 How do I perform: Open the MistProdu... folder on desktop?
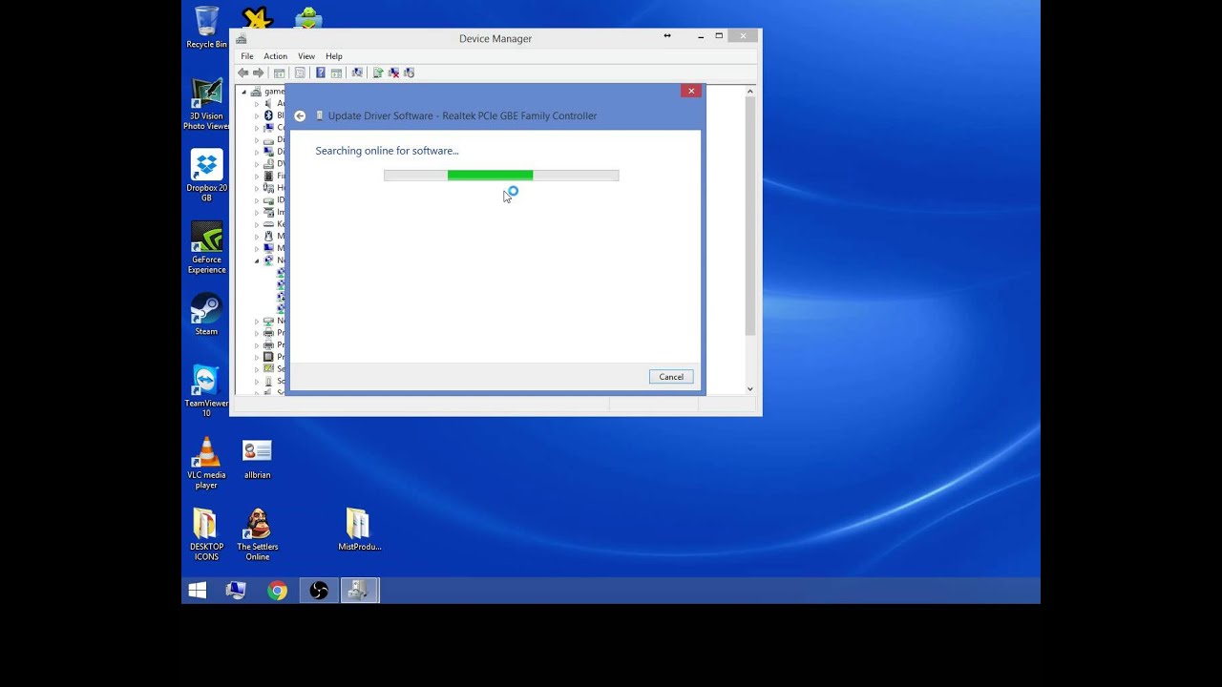359,530
